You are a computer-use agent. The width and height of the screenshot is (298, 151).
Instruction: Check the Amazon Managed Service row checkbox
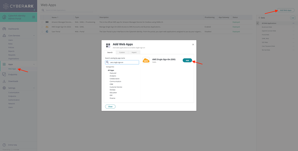point(42,22)
